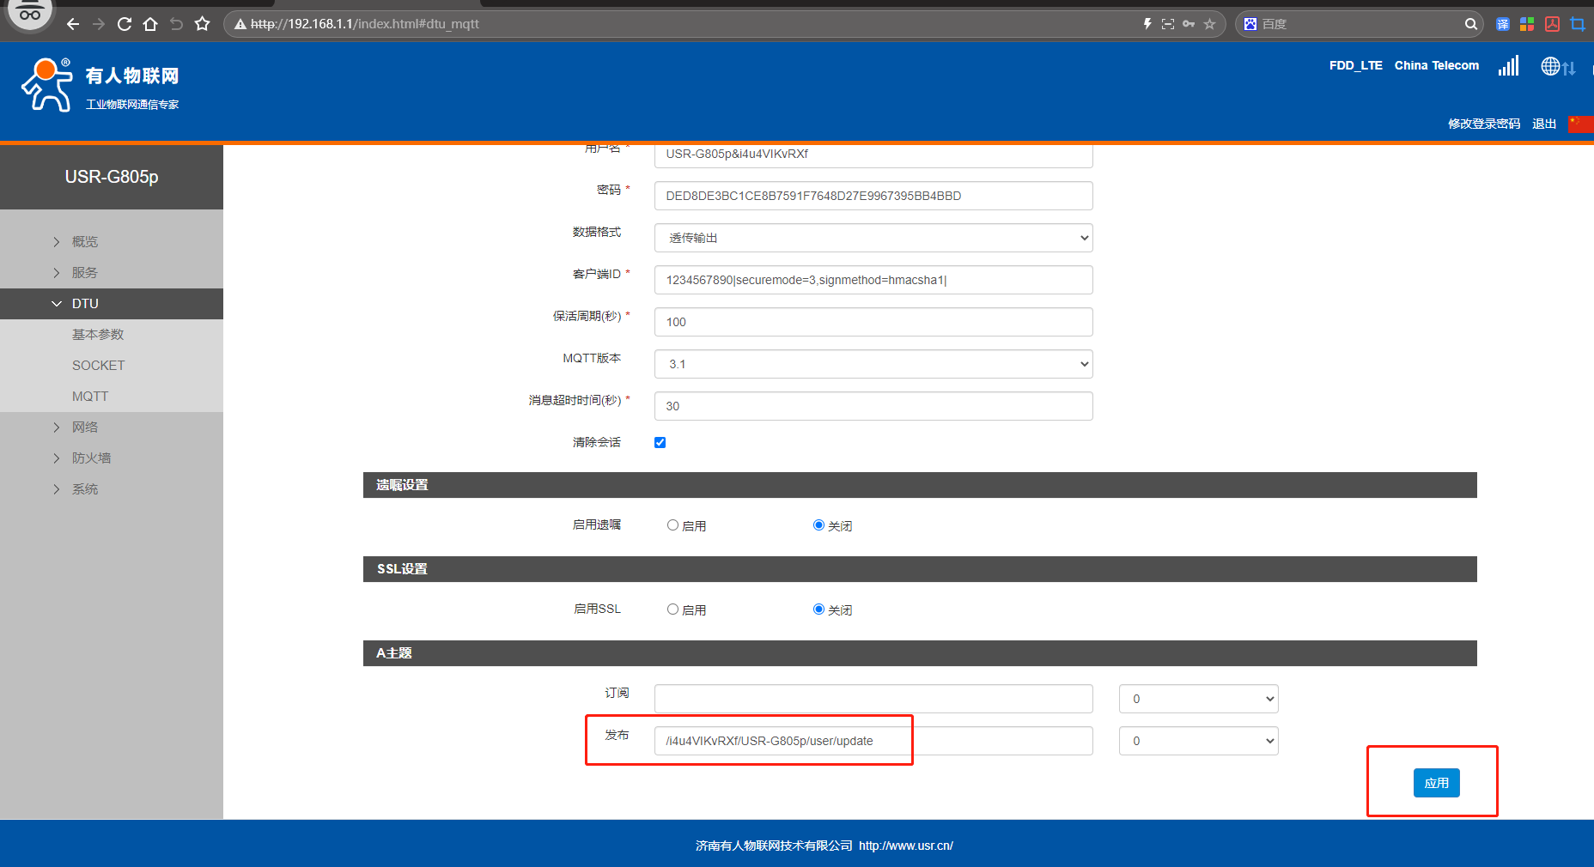Viewport: 1594px width, 867px height.
Task: Open the MQTT版本 dropdown
Action: click(873, 364)
